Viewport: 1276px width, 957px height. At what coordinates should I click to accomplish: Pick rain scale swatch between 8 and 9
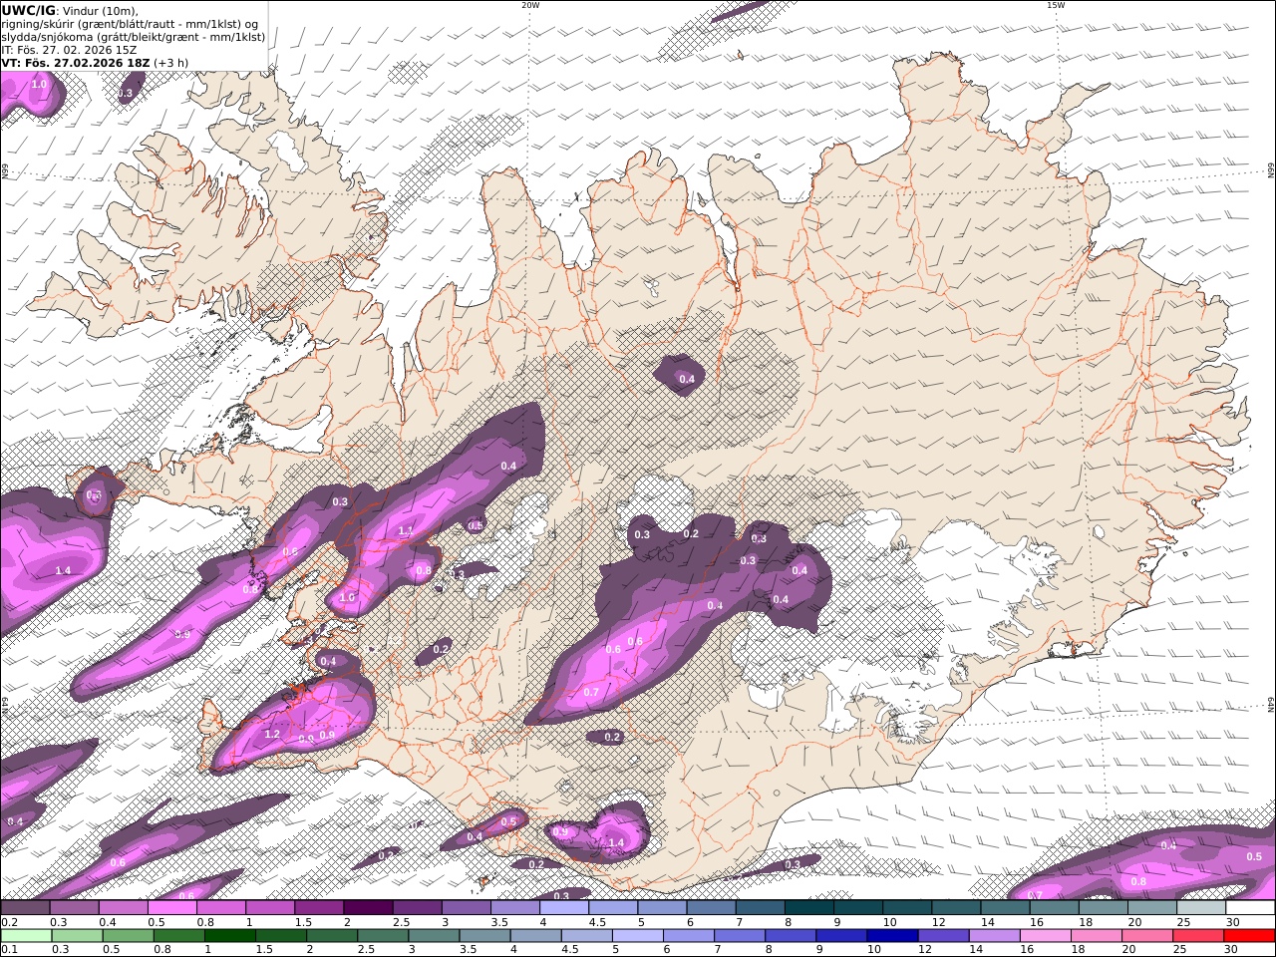click(x=792, y=936)
